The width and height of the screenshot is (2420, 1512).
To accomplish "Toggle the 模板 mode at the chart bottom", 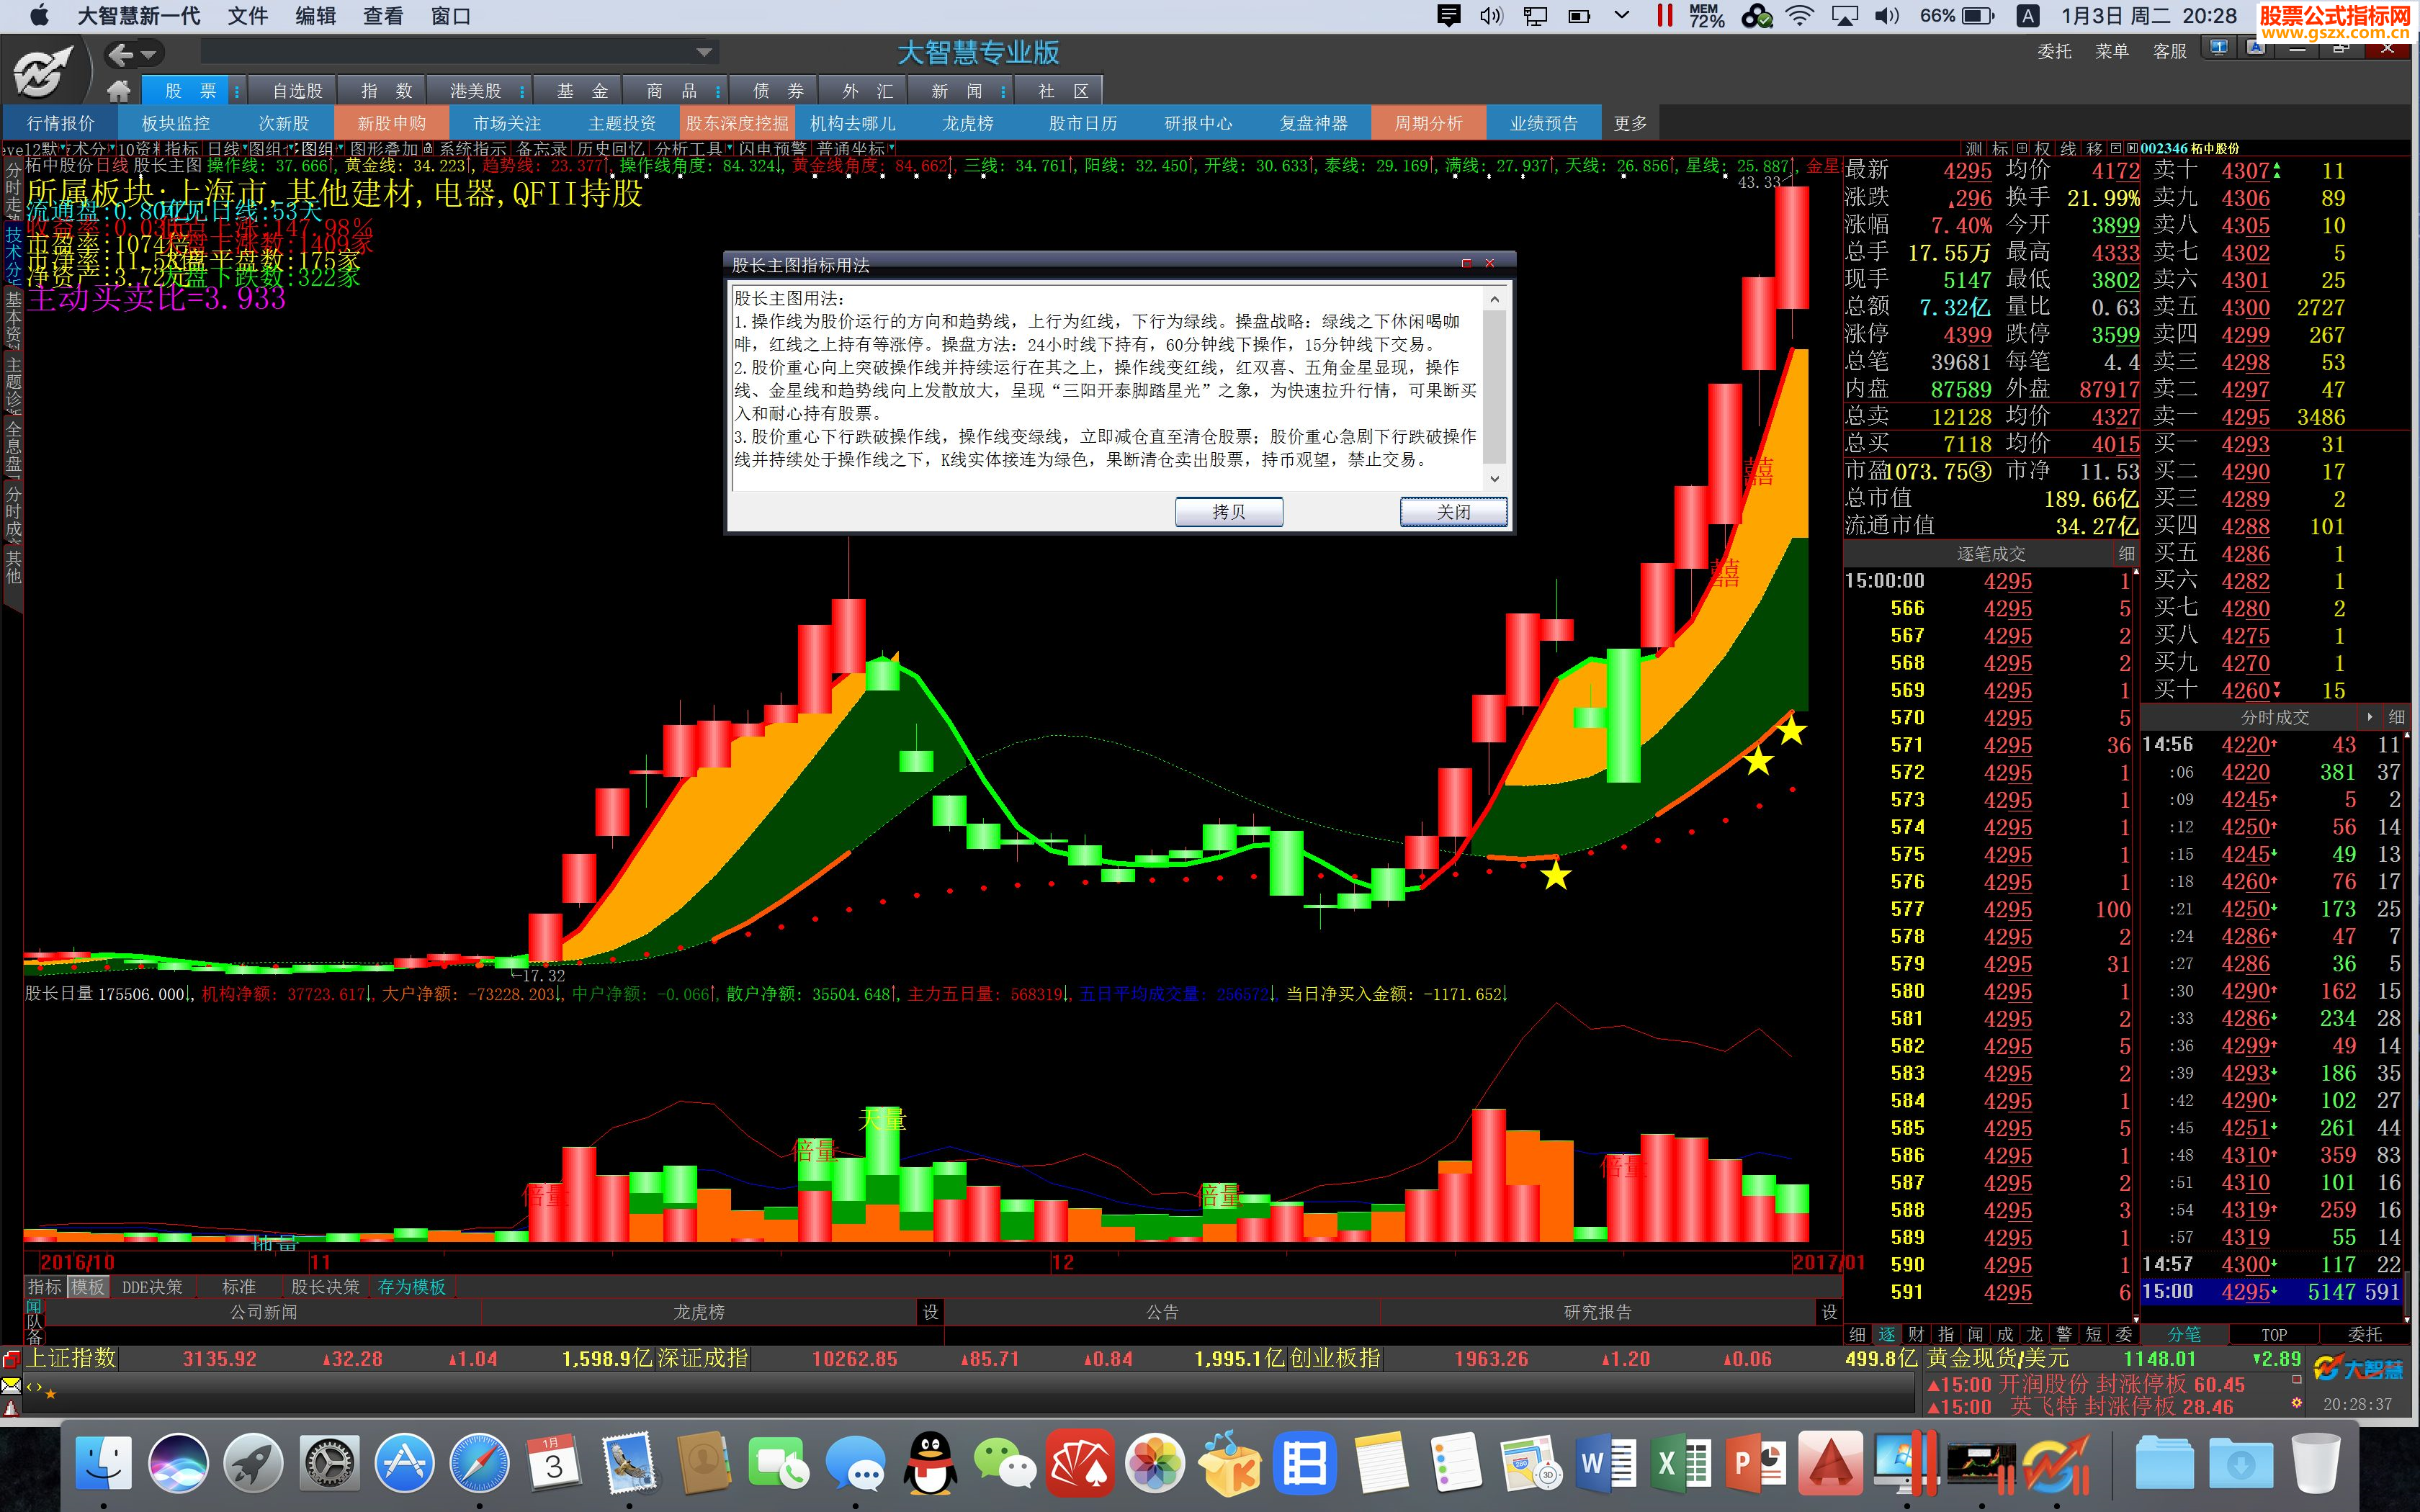I will point(88,1287).
